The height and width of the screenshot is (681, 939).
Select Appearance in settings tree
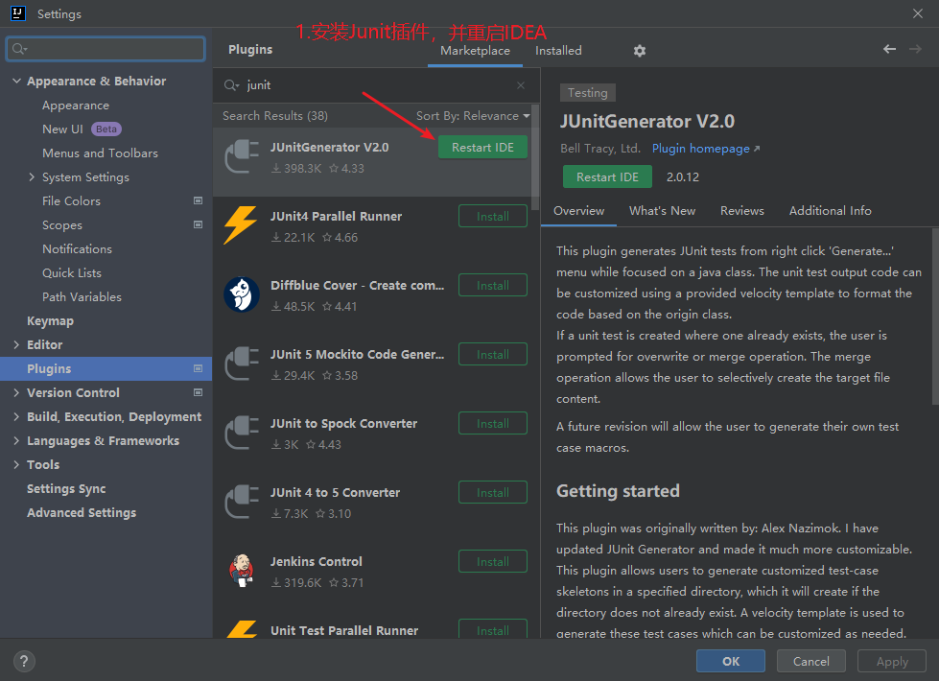click(76, 106)
